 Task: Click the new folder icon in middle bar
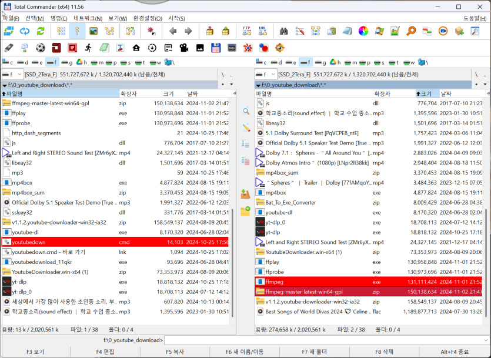point(246,210)
